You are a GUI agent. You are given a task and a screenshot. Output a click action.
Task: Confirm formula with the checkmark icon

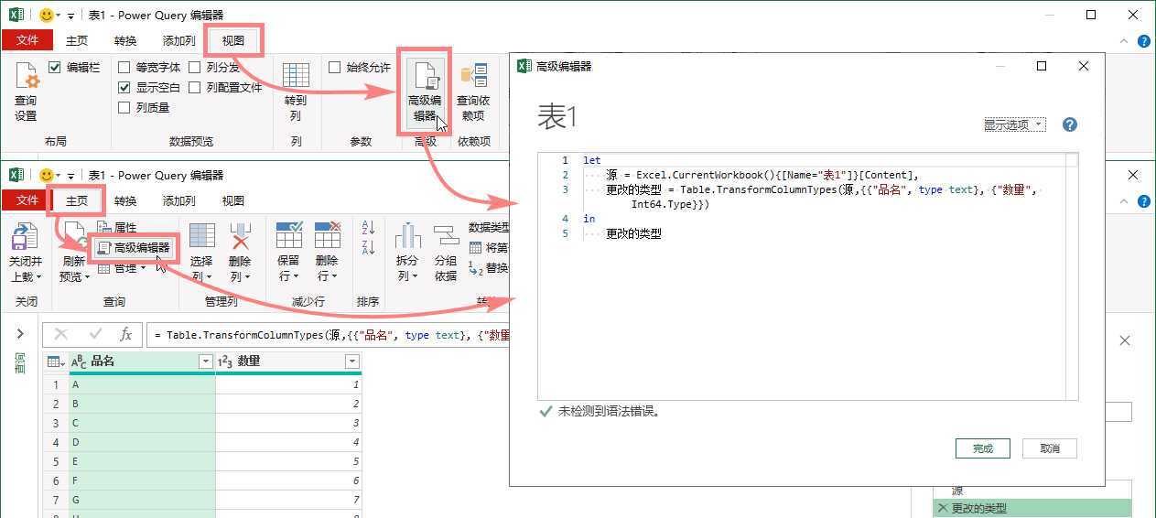click(x=95, y=335)
